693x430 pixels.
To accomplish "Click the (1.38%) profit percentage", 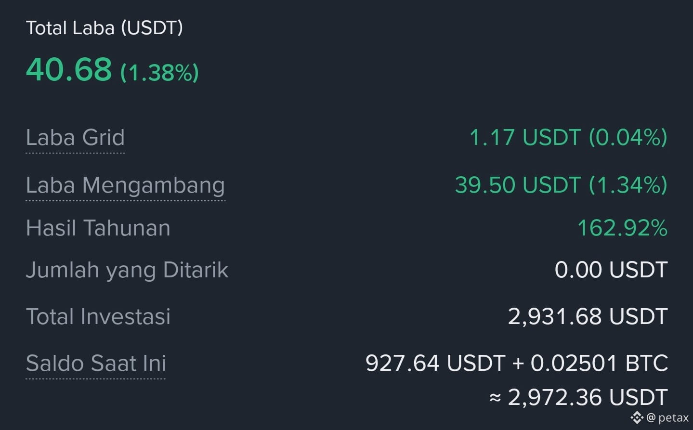I will click(159, 73).
